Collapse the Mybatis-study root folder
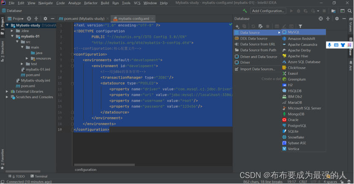Image resolution: width=354 pixels, height=184 pixels. pyautogui.click(x=7, y=25)
